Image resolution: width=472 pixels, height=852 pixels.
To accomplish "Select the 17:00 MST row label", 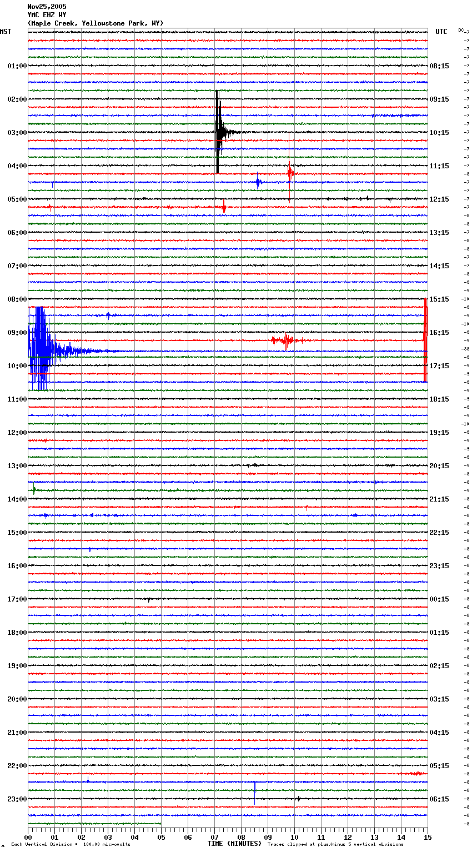I will (17, 599).
